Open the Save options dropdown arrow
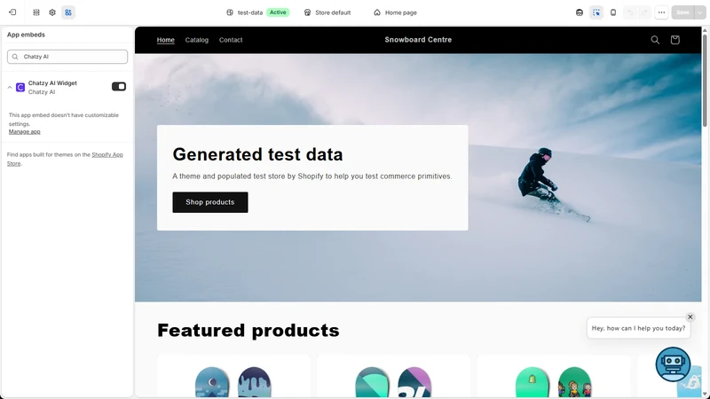The image size is (710, 399). coord(699,12)
